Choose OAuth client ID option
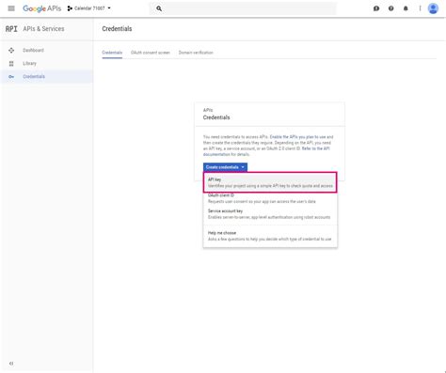The width and height of the screenshot is (446, 373). pos(270,198)
